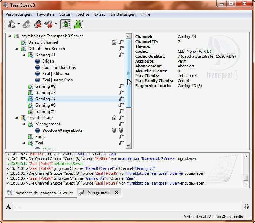Select the Gaming #5 channel

(x=46, y=105)
